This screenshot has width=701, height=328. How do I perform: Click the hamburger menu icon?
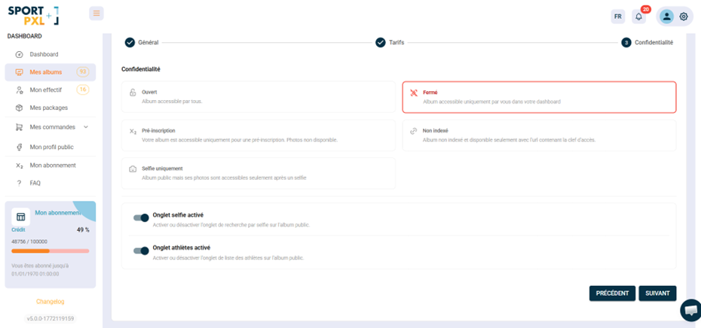(x=96, y=14)
